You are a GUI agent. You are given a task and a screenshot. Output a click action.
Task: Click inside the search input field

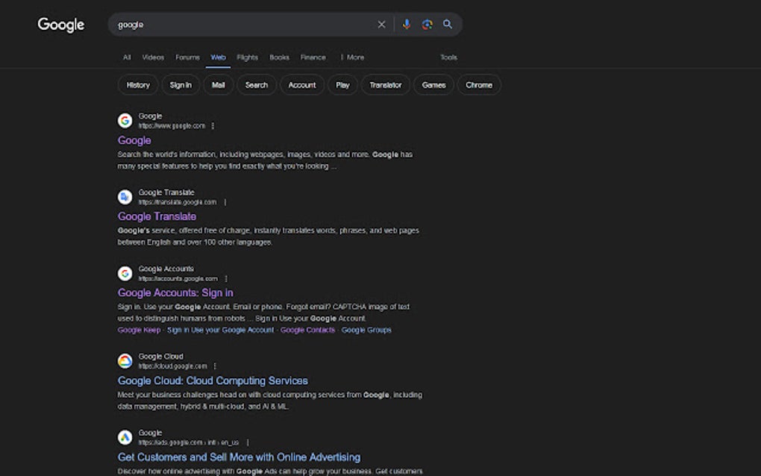point(246,24)
